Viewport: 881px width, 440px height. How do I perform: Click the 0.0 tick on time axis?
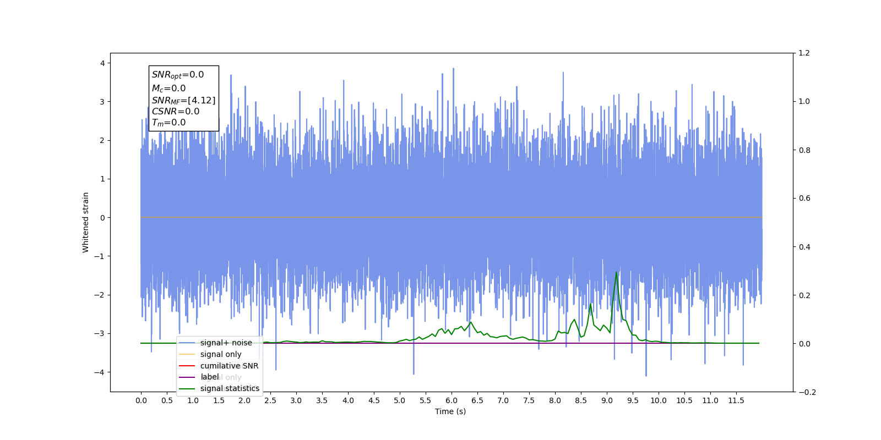click(141, 400)
